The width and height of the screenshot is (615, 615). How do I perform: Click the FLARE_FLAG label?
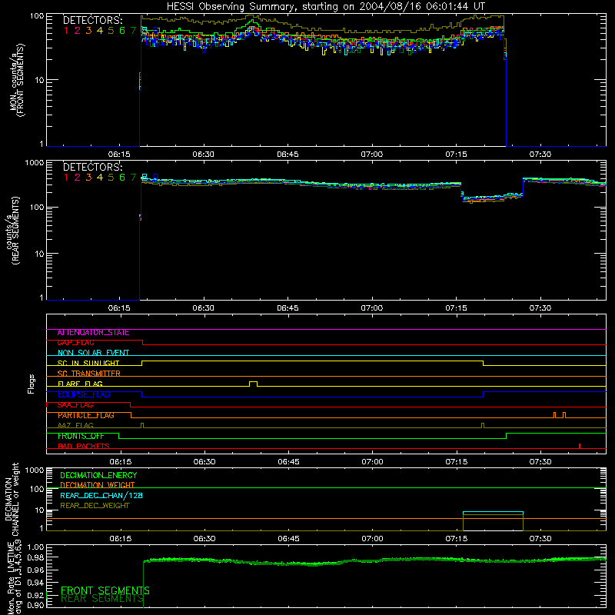(x=80, y=384)
